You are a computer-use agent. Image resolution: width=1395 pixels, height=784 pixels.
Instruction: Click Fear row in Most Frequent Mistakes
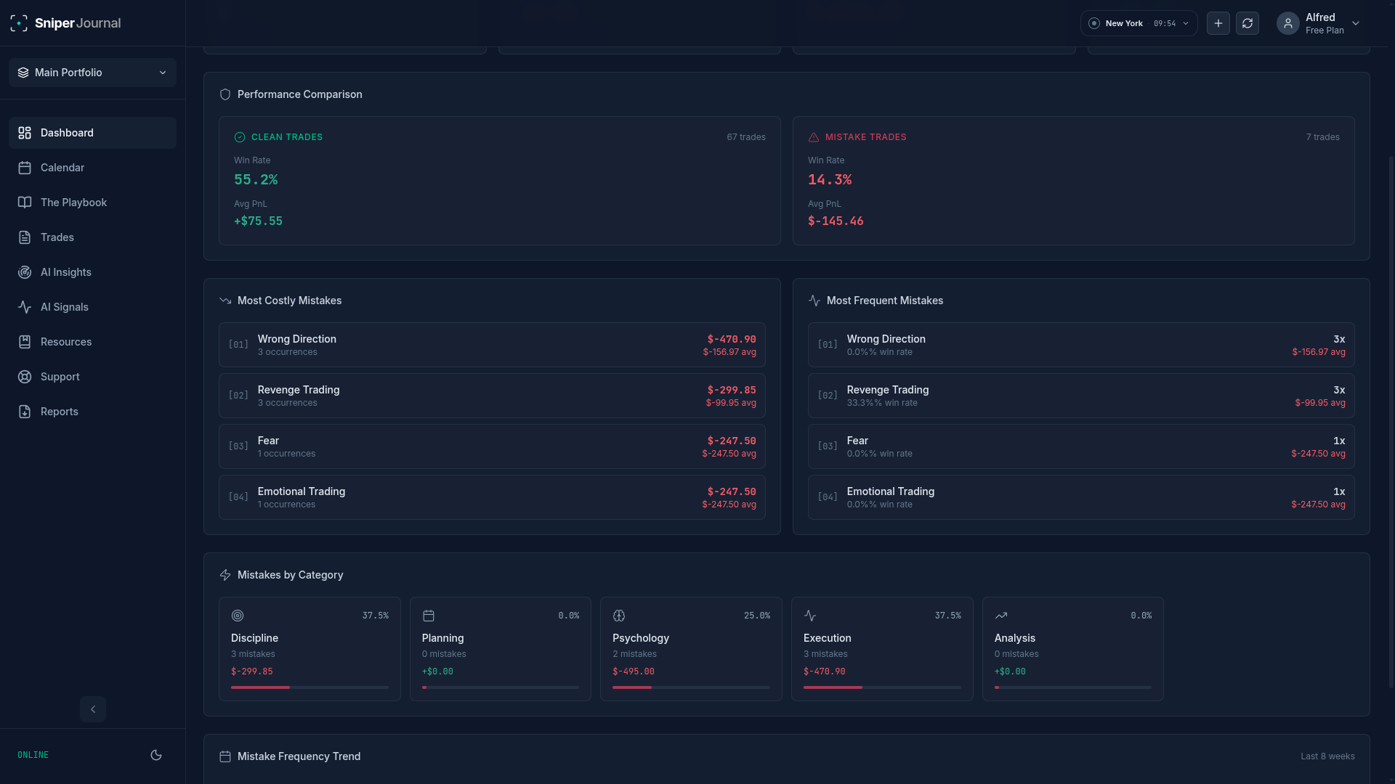coord(1081,446)
